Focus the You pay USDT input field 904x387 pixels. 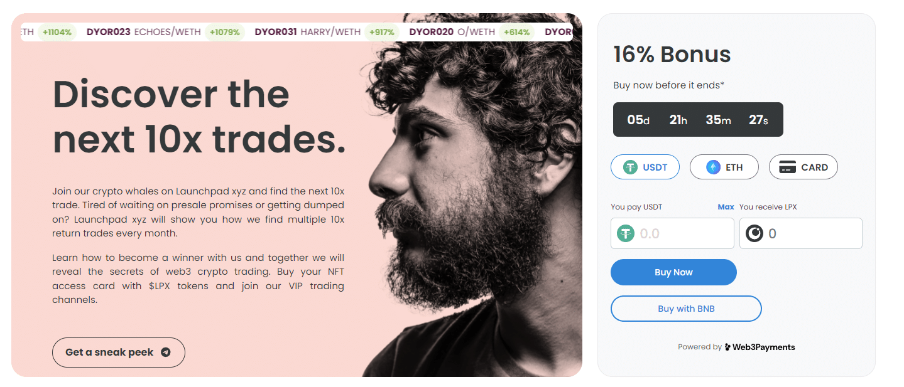pos(672,233)
